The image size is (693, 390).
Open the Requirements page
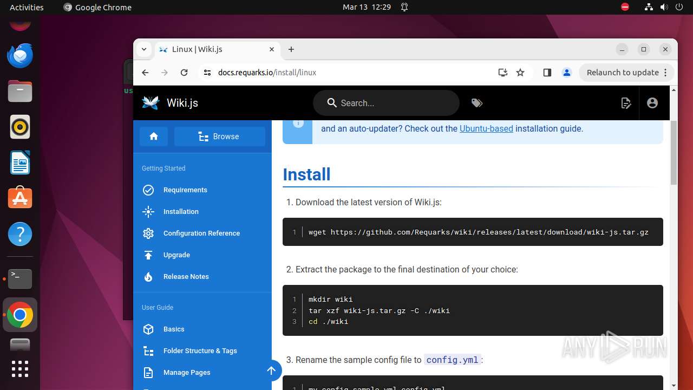[x=185, y=190]
